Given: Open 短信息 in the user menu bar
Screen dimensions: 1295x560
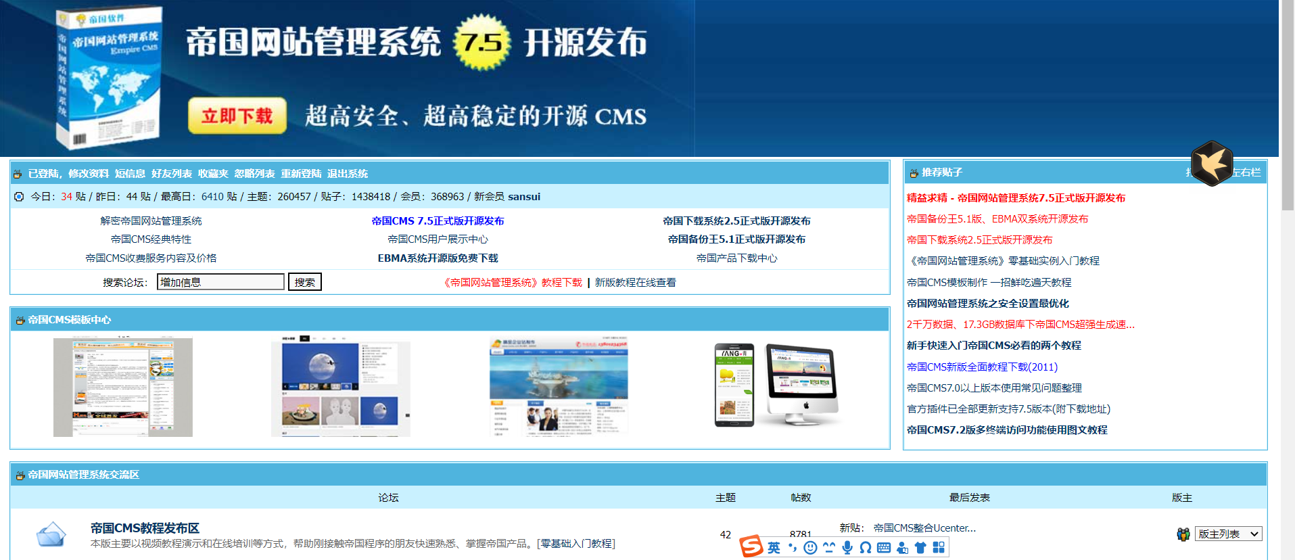Looking at the screenshot, I should click(x=130, y=174).
